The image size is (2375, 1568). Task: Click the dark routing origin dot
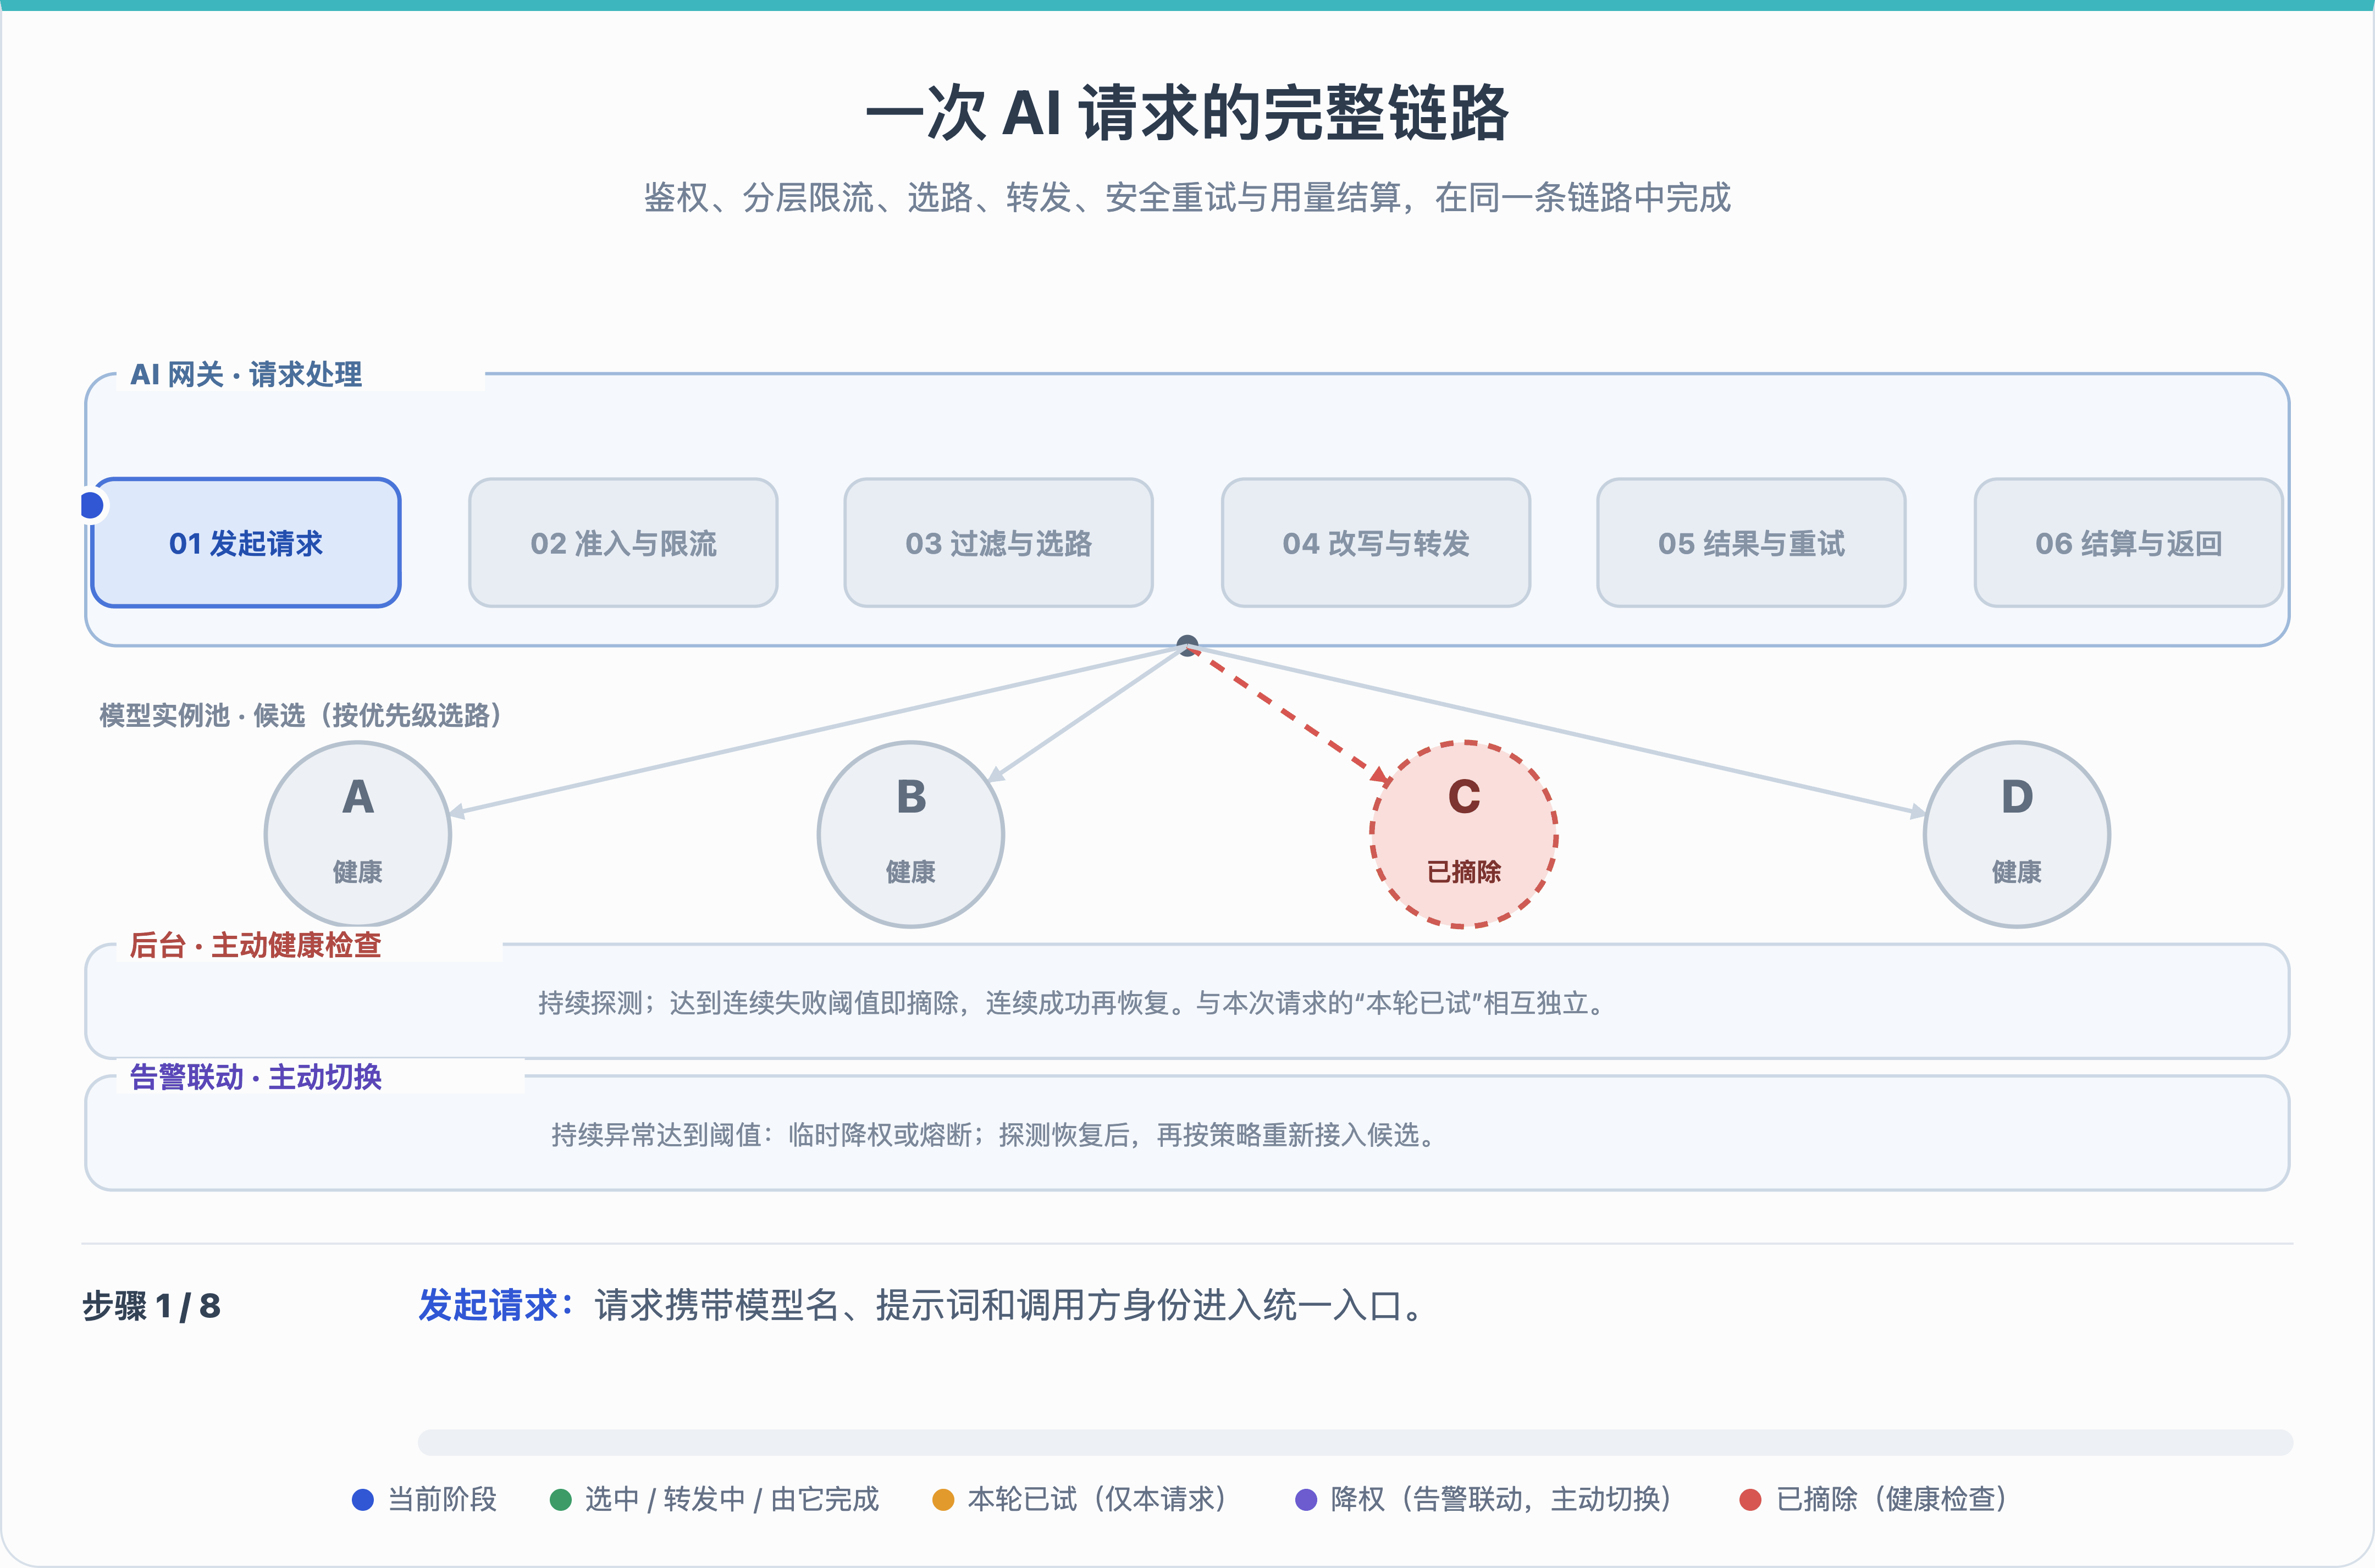(1188, 645)
